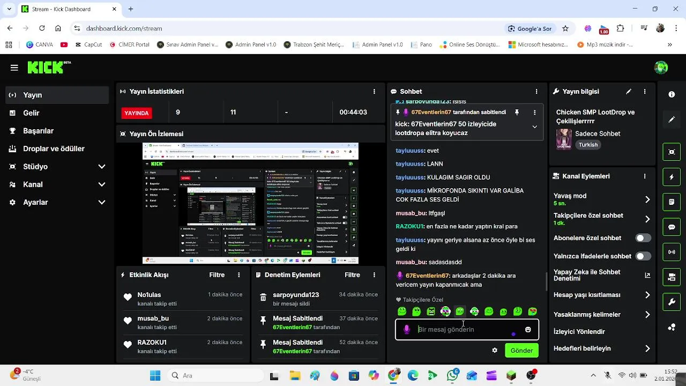The height and width of the screenshot is (386, 686).
Task: Open the hamburger menu beside the Kick logo
Action: [x=14, y=68]
